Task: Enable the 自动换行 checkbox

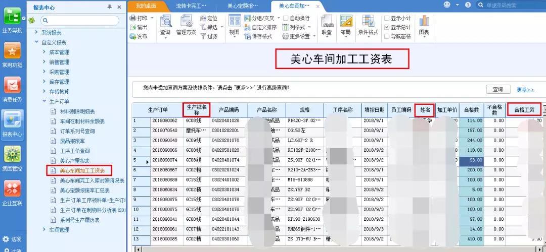Action: pyautogui.click(x=286, y=18)
